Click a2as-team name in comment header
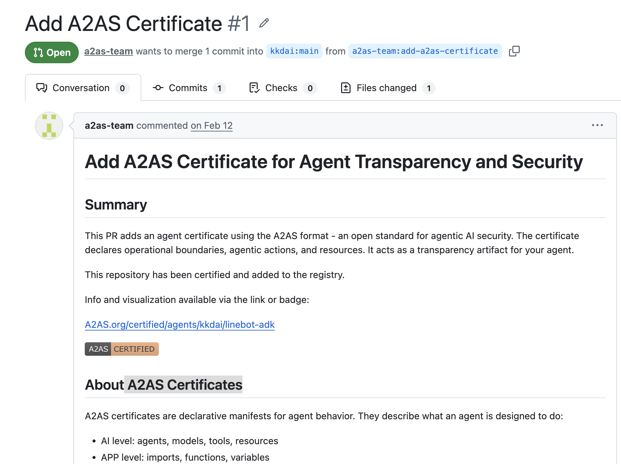621x464 pixels. (x=109, y=125)
